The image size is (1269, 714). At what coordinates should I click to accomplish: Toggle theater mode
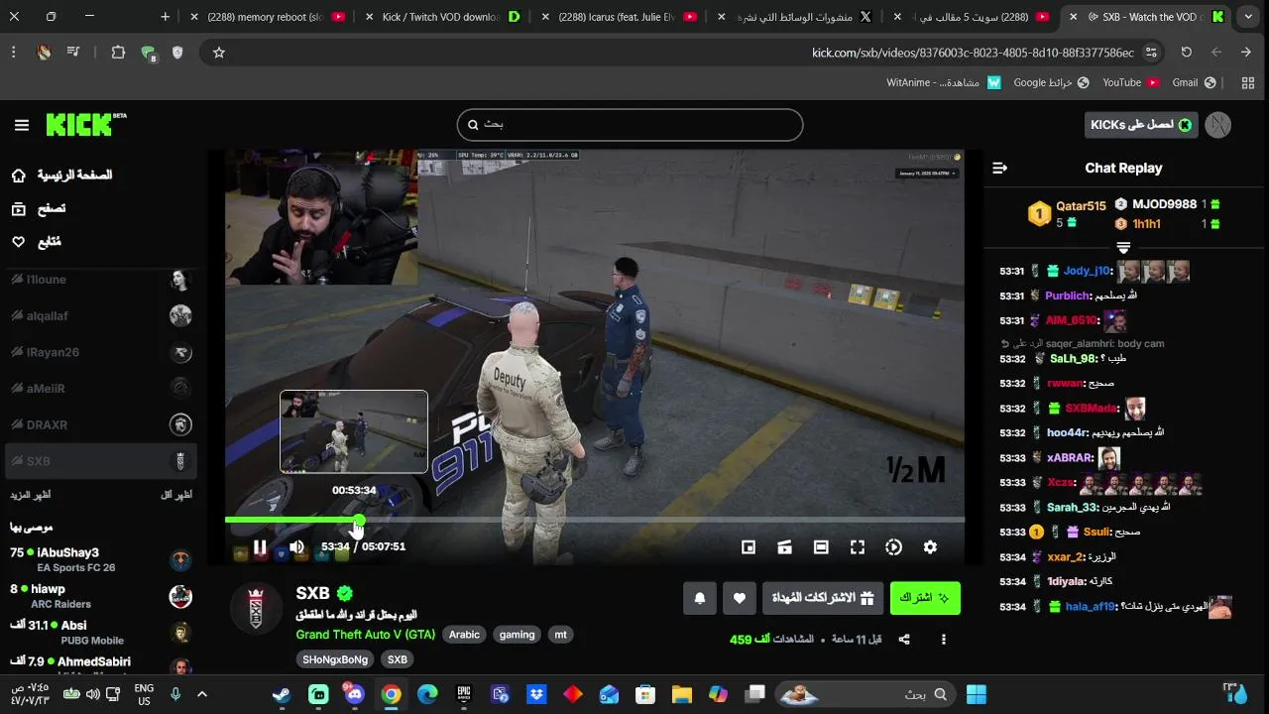[821, 547]
